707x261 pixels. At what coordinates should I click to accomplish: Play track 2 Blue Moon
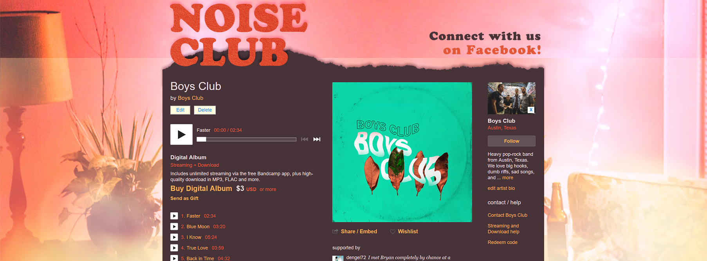[174, 227]
